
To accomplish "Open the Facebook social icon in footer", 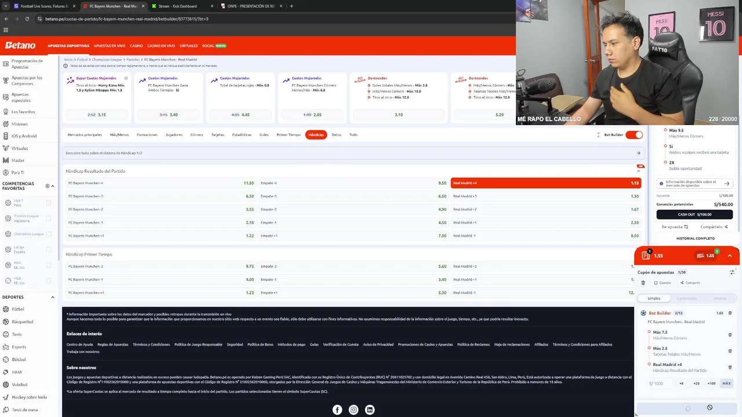I will (337, 409).
